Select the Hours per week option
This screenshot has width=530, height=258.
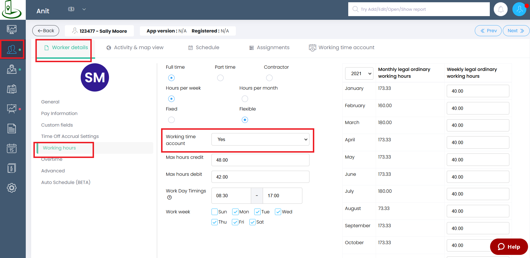[171, 99]
